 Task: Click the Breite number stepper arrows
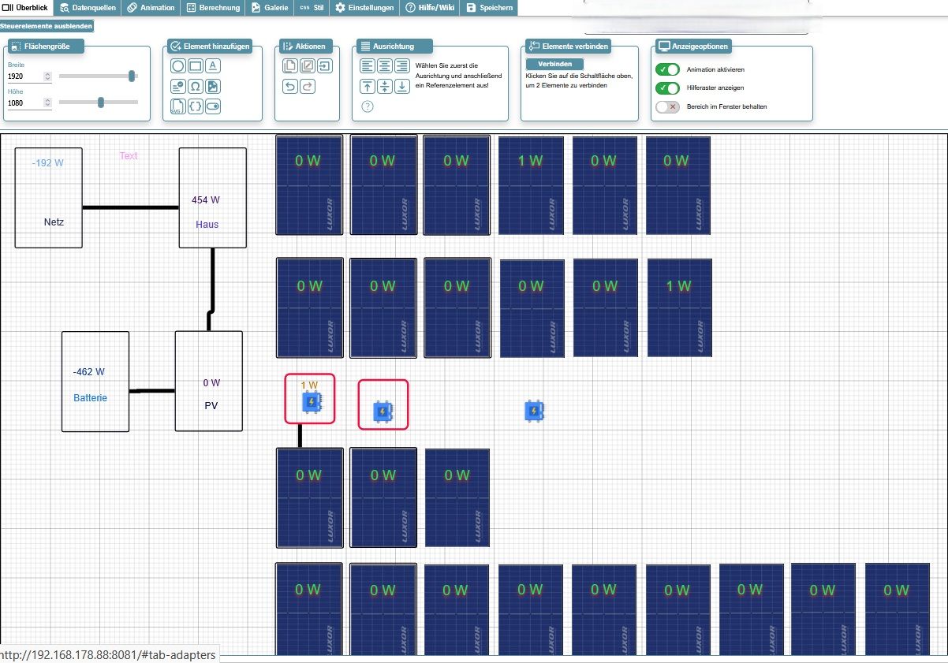pos(47,76)
